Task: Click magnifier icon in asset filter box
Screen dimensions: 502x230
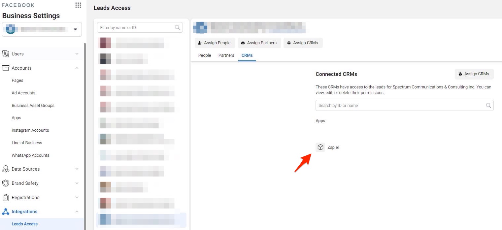Action: (x=177, y=27)
